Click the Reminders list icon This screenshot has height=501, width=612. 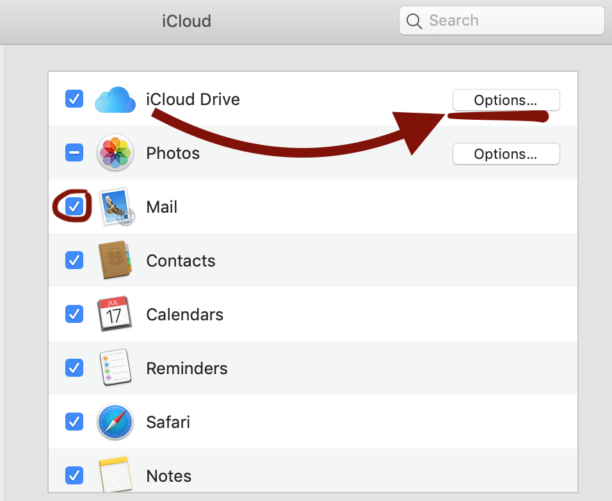[x=115, y=368]
